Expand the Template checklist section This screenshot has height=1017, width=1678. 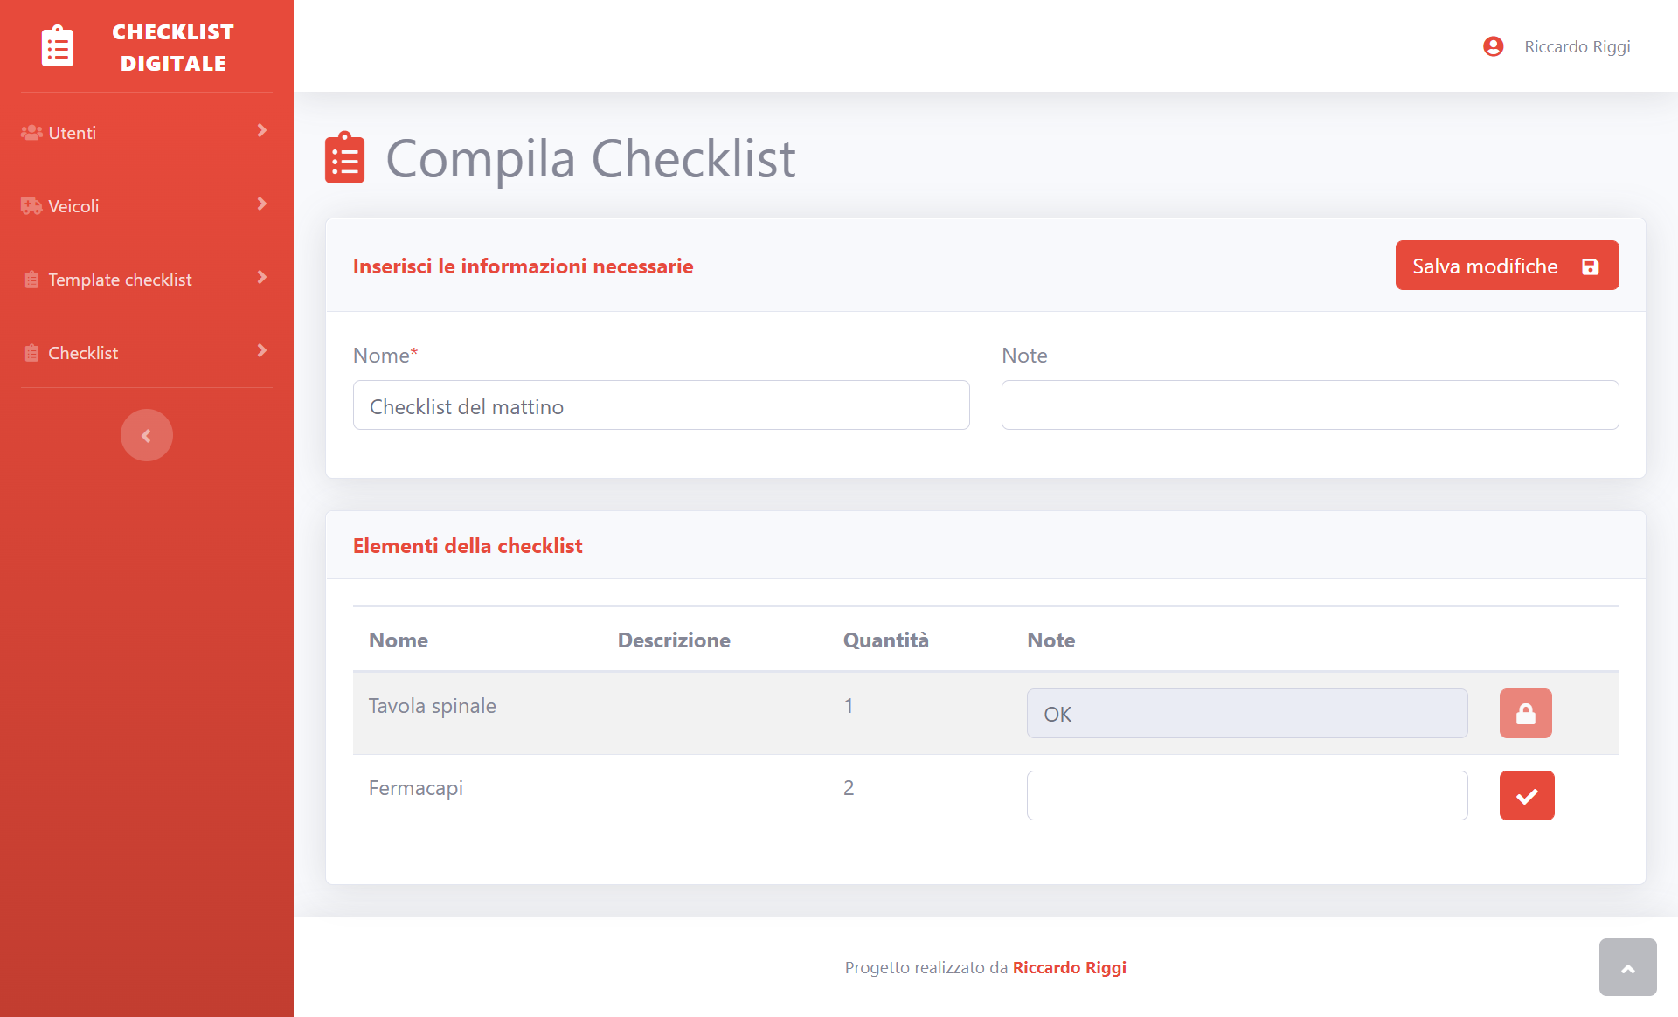(146, 279)
